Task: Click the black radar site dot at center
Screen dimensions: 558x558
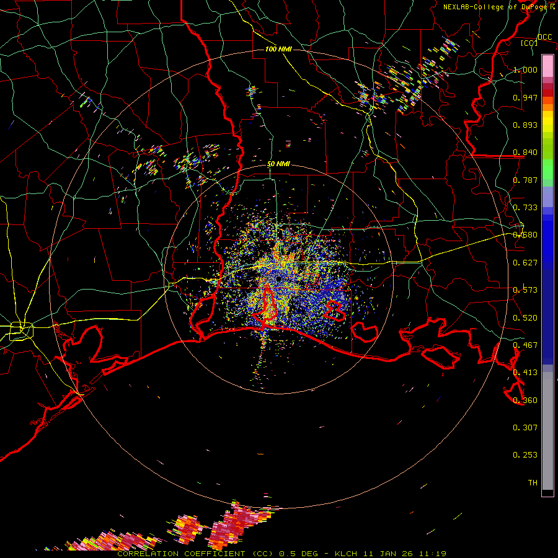Action: coord(278,278)
